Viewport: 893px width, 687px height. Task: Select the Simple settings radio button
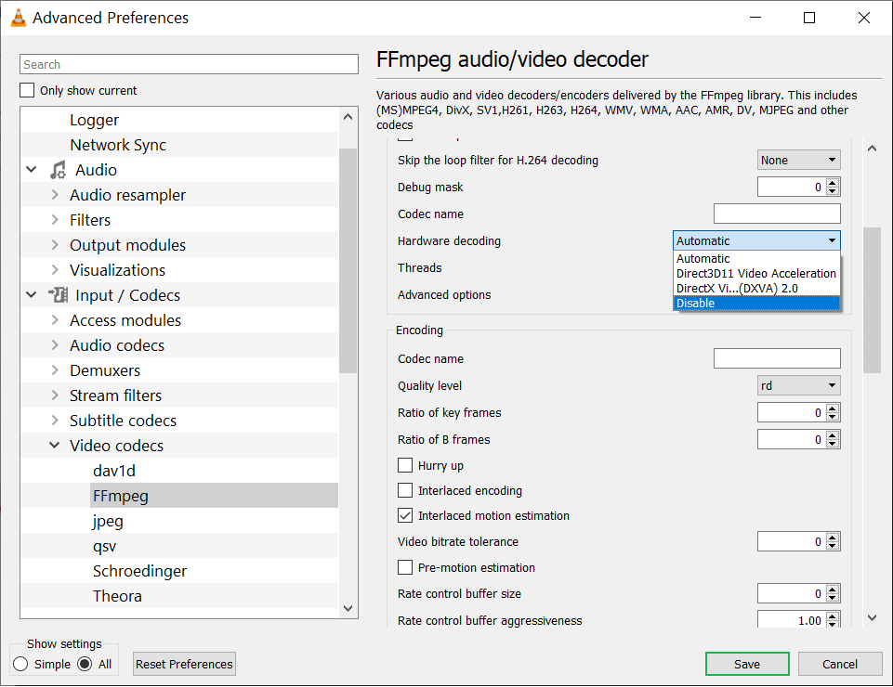(20, 664)
